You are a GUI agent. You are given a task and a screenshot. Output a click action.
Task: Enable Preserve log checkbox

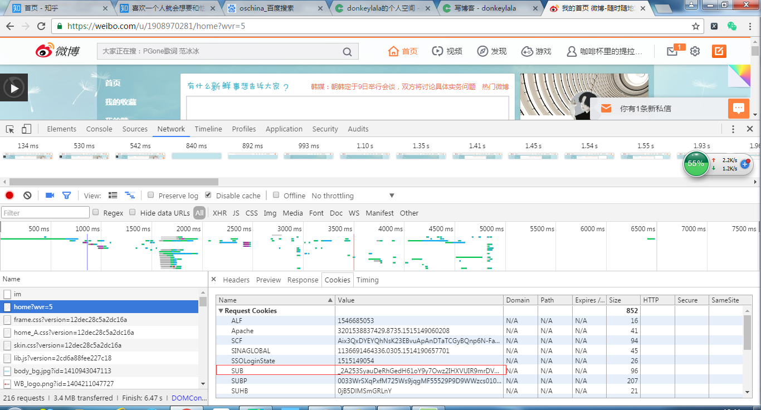coord(151,195)
